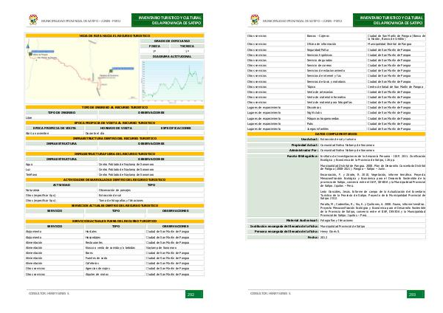Click the 'Extracción de sal' cell
443x313 pixels.
(x=151, y=195)
